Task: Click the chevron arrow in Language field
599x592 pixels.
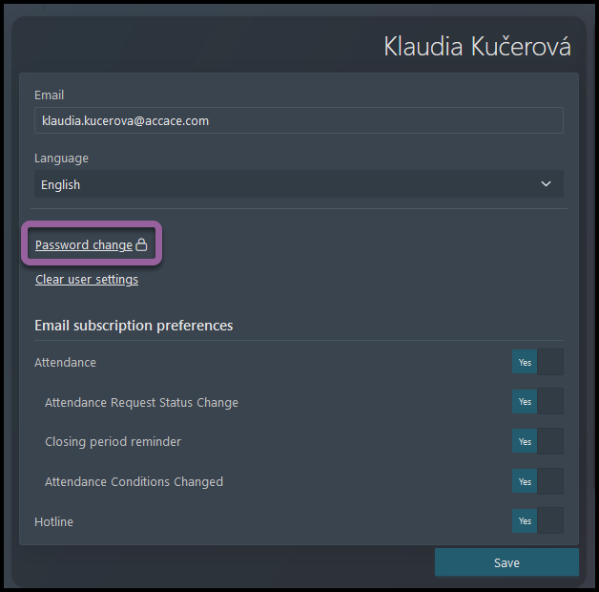Action: pos(546,184)
